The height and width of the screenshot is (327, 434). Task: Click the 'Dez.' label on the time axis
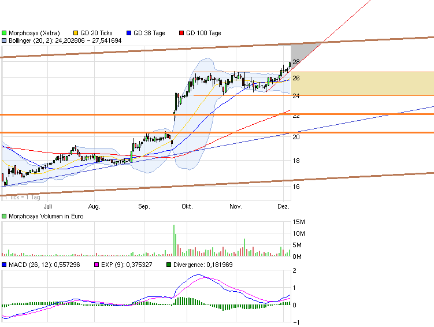pyautogui.click(x=283, y=206)
